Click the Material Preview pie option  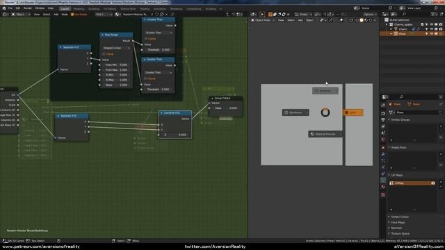pos(325,134)
